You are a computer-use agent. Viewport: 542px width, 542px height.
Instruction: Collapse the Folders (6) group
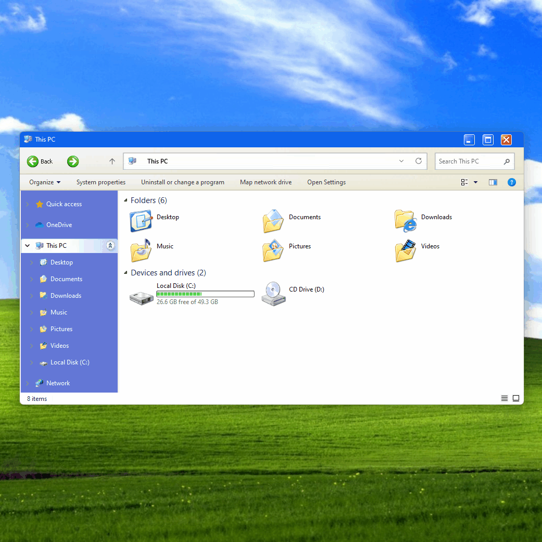point(125,200)
